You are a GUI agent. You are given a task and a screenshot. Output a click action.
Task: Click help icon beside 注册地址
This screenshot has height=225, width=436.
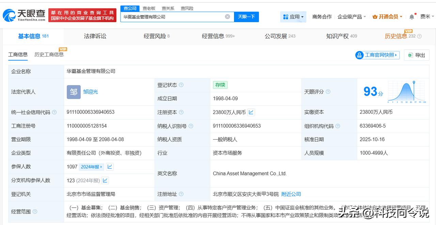coord(181,194)
